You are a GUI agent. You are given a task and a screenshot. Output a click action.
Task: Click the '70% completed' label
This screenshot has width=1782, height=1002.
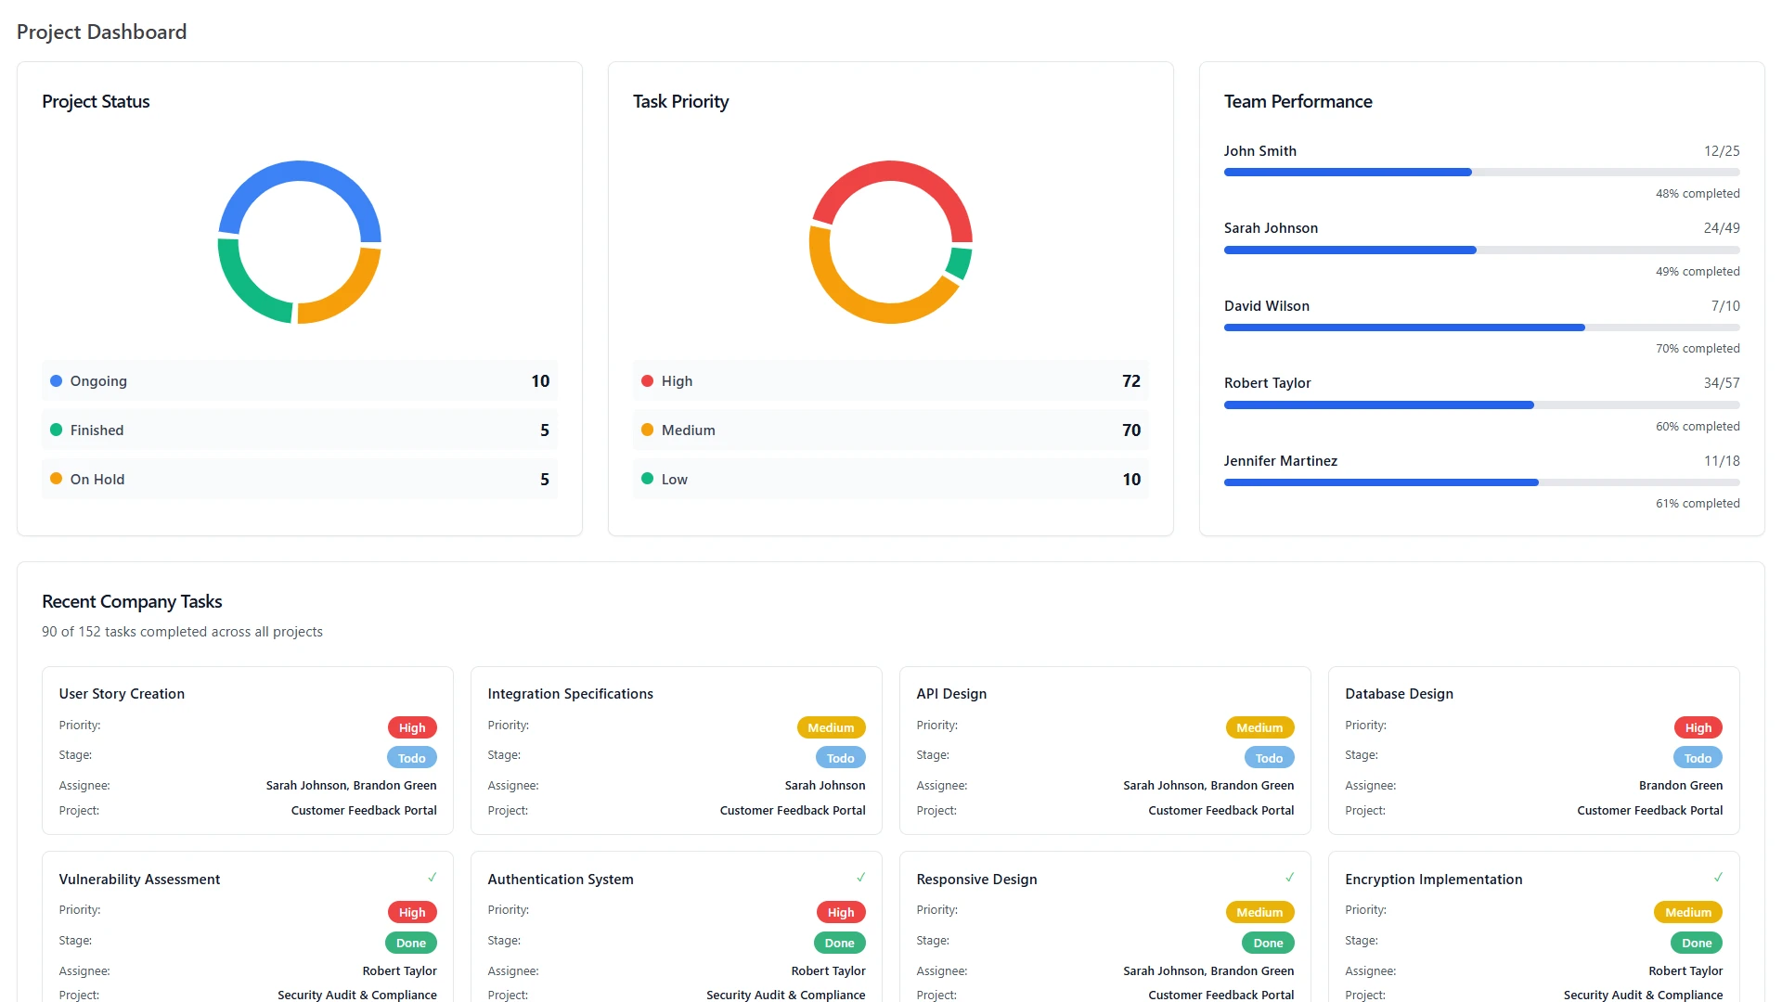coord(1698,349)
